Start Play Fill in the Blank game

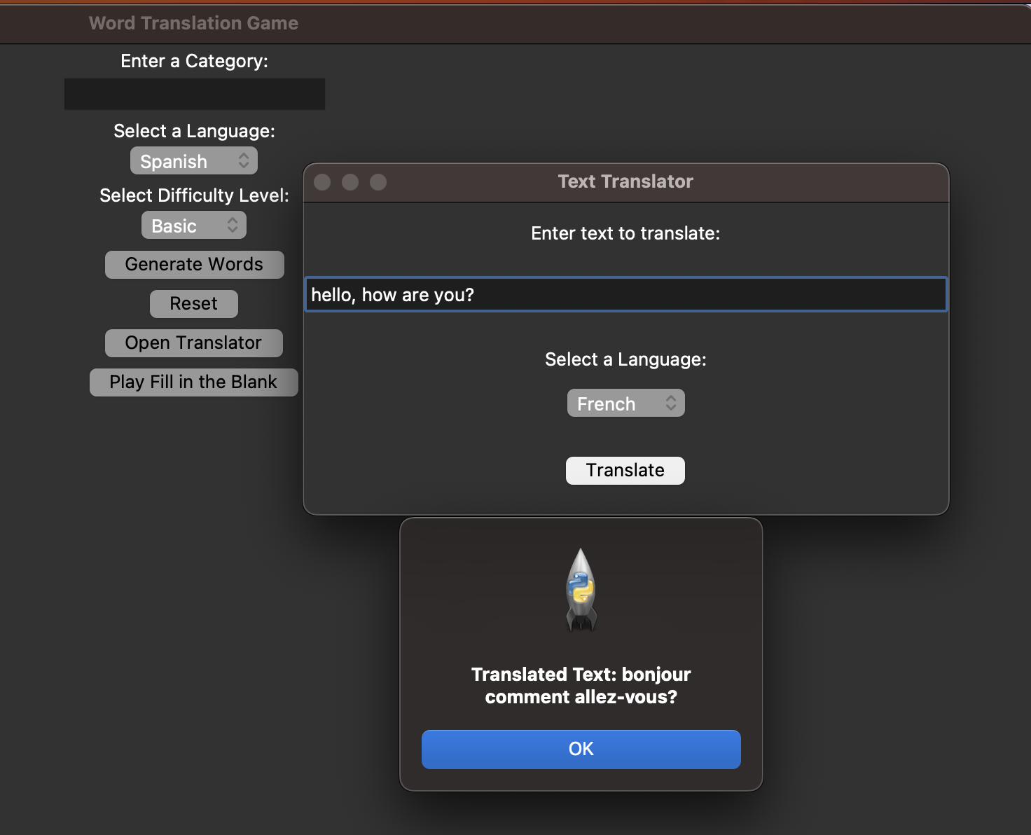pyautogui.click(x=193, y=382)
